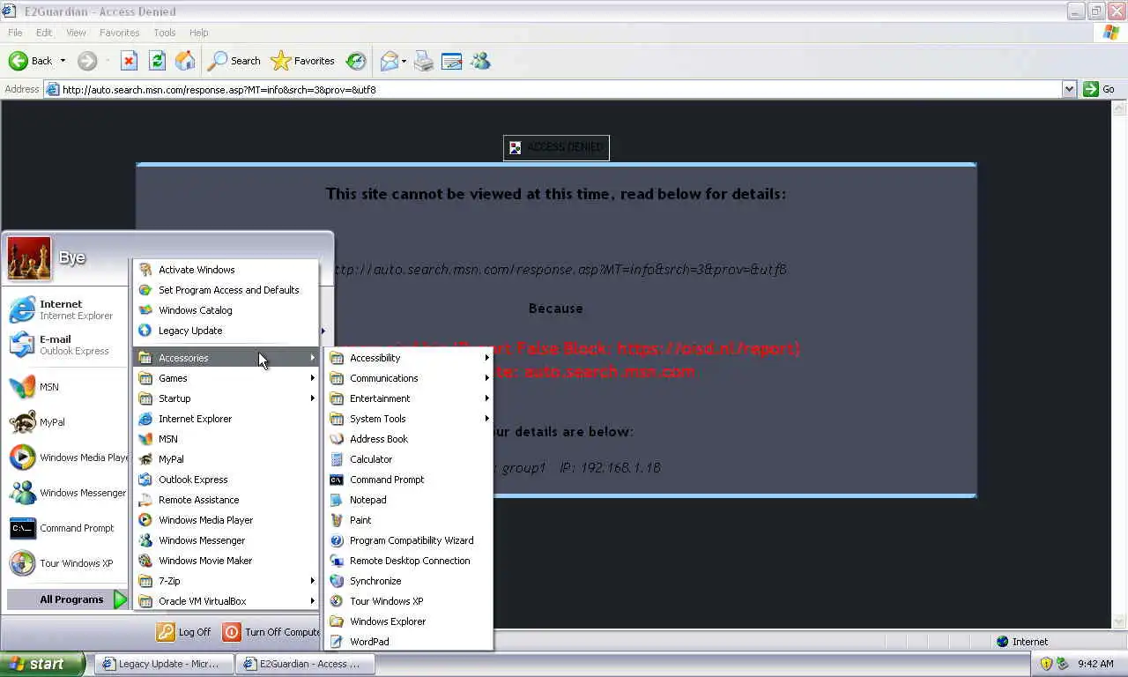Expand the 7-Zip program folder
The height and width of the screenshot is (677, 1128).
point(226,581)
